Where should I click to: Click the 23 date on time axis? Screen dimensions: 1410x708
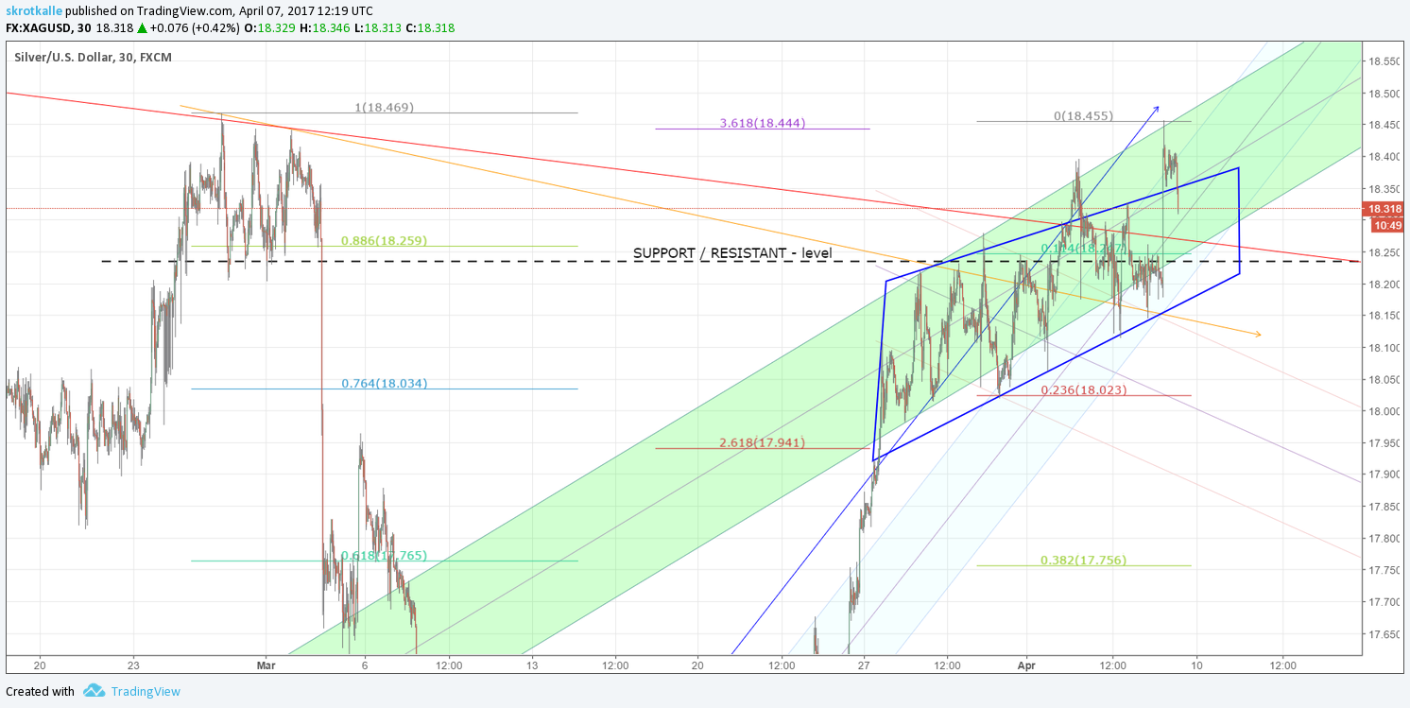pos(133,665)
